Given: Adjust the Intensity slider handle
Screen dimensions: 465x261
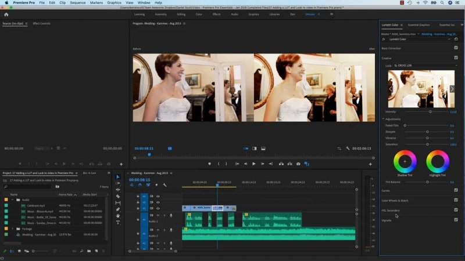Looking at the screenshot, I should click(430, 112).
